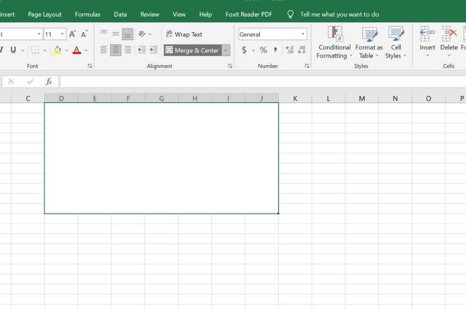Click the Increase Indent icon

[153, 50]
